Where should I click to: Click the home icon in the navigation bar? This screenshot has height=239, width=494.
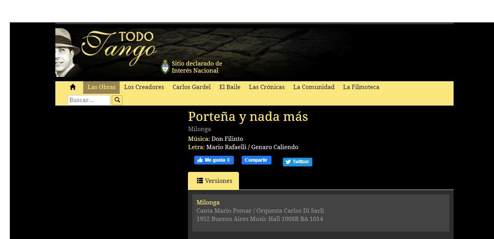click(x=73, y=87)
